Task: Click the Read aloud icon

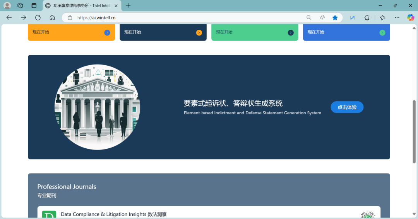Action: [322, 17]
